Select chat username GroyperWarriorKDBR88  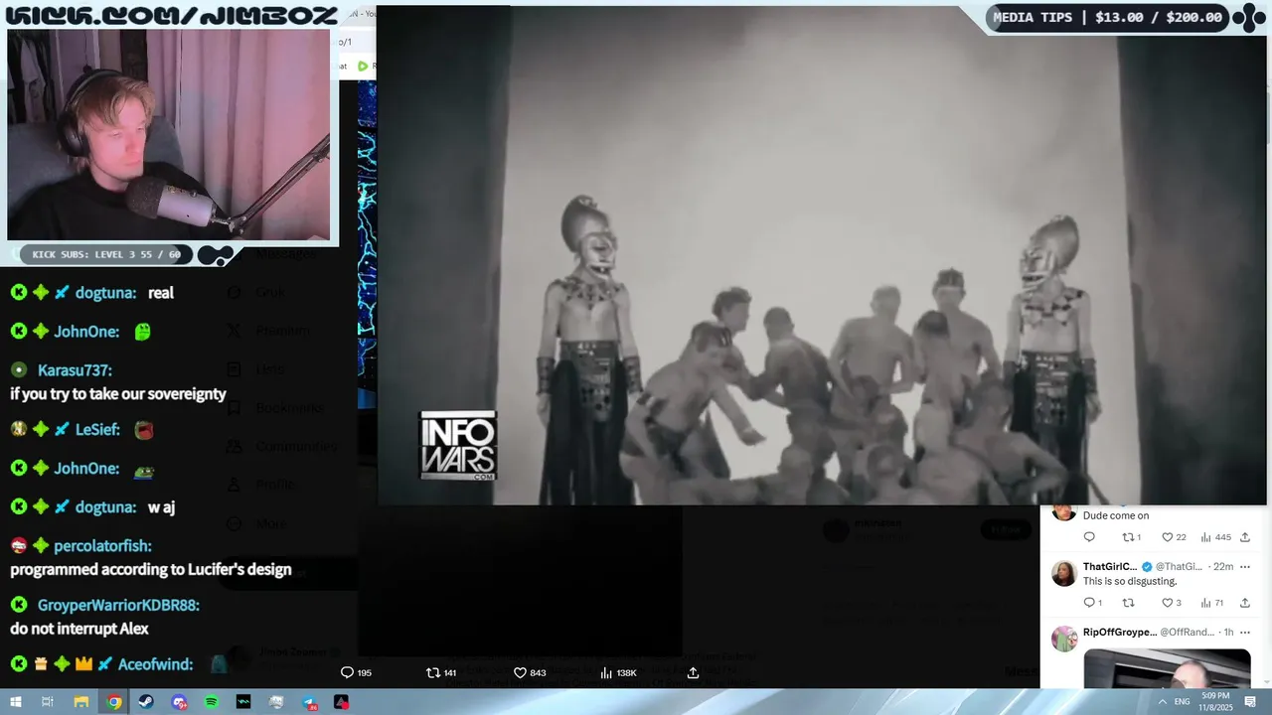[119, 605]
